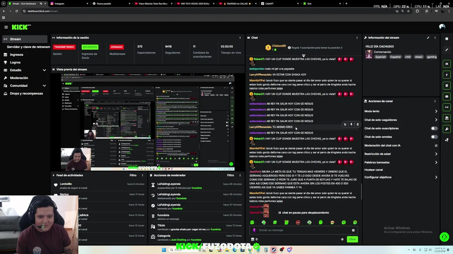Click the purple microphone icon in chat input
The width and height of the screenshot is (453, 254).
tap(254, 230)
